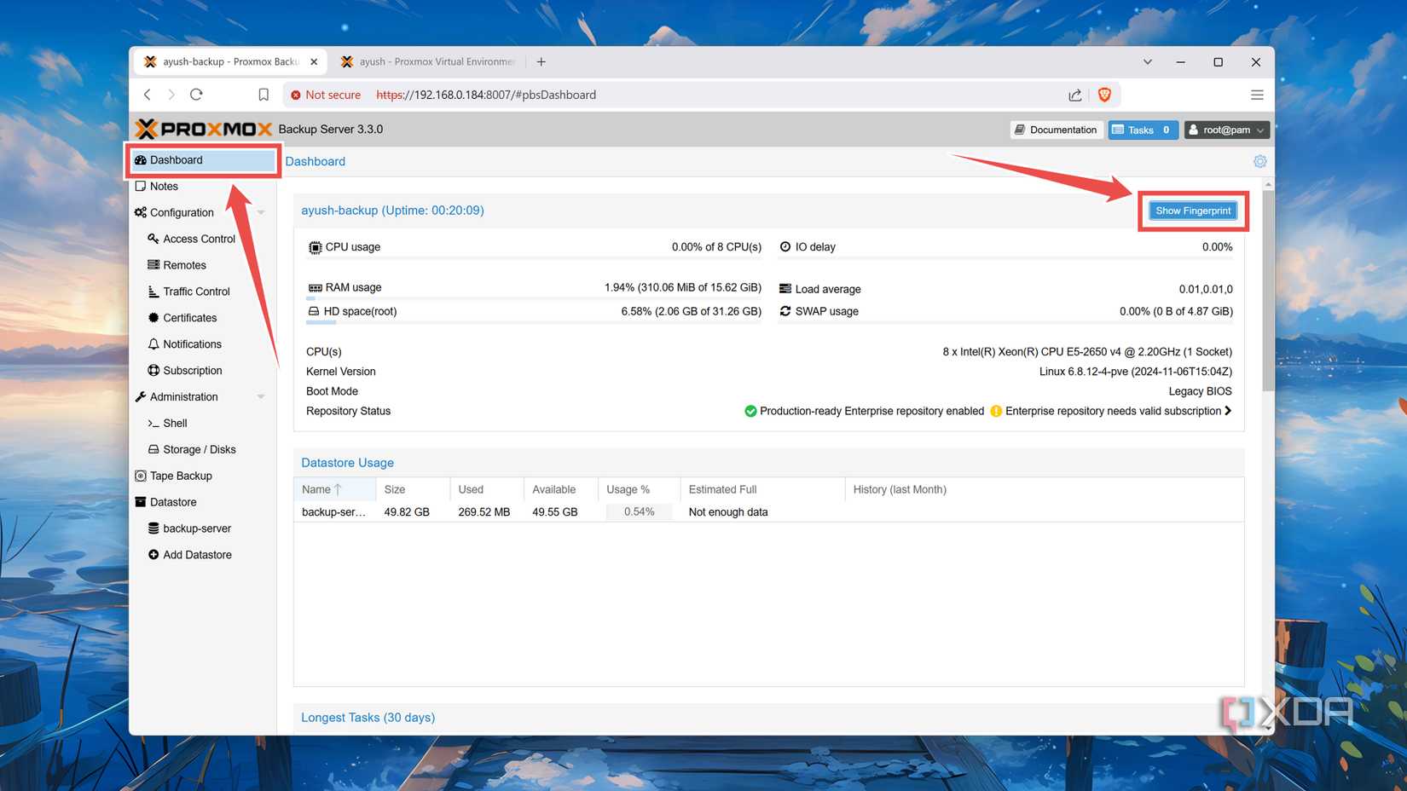Close the ayush-backup browser tab
The width and height of the screenshot is (1407, 791).
point(314,61)
